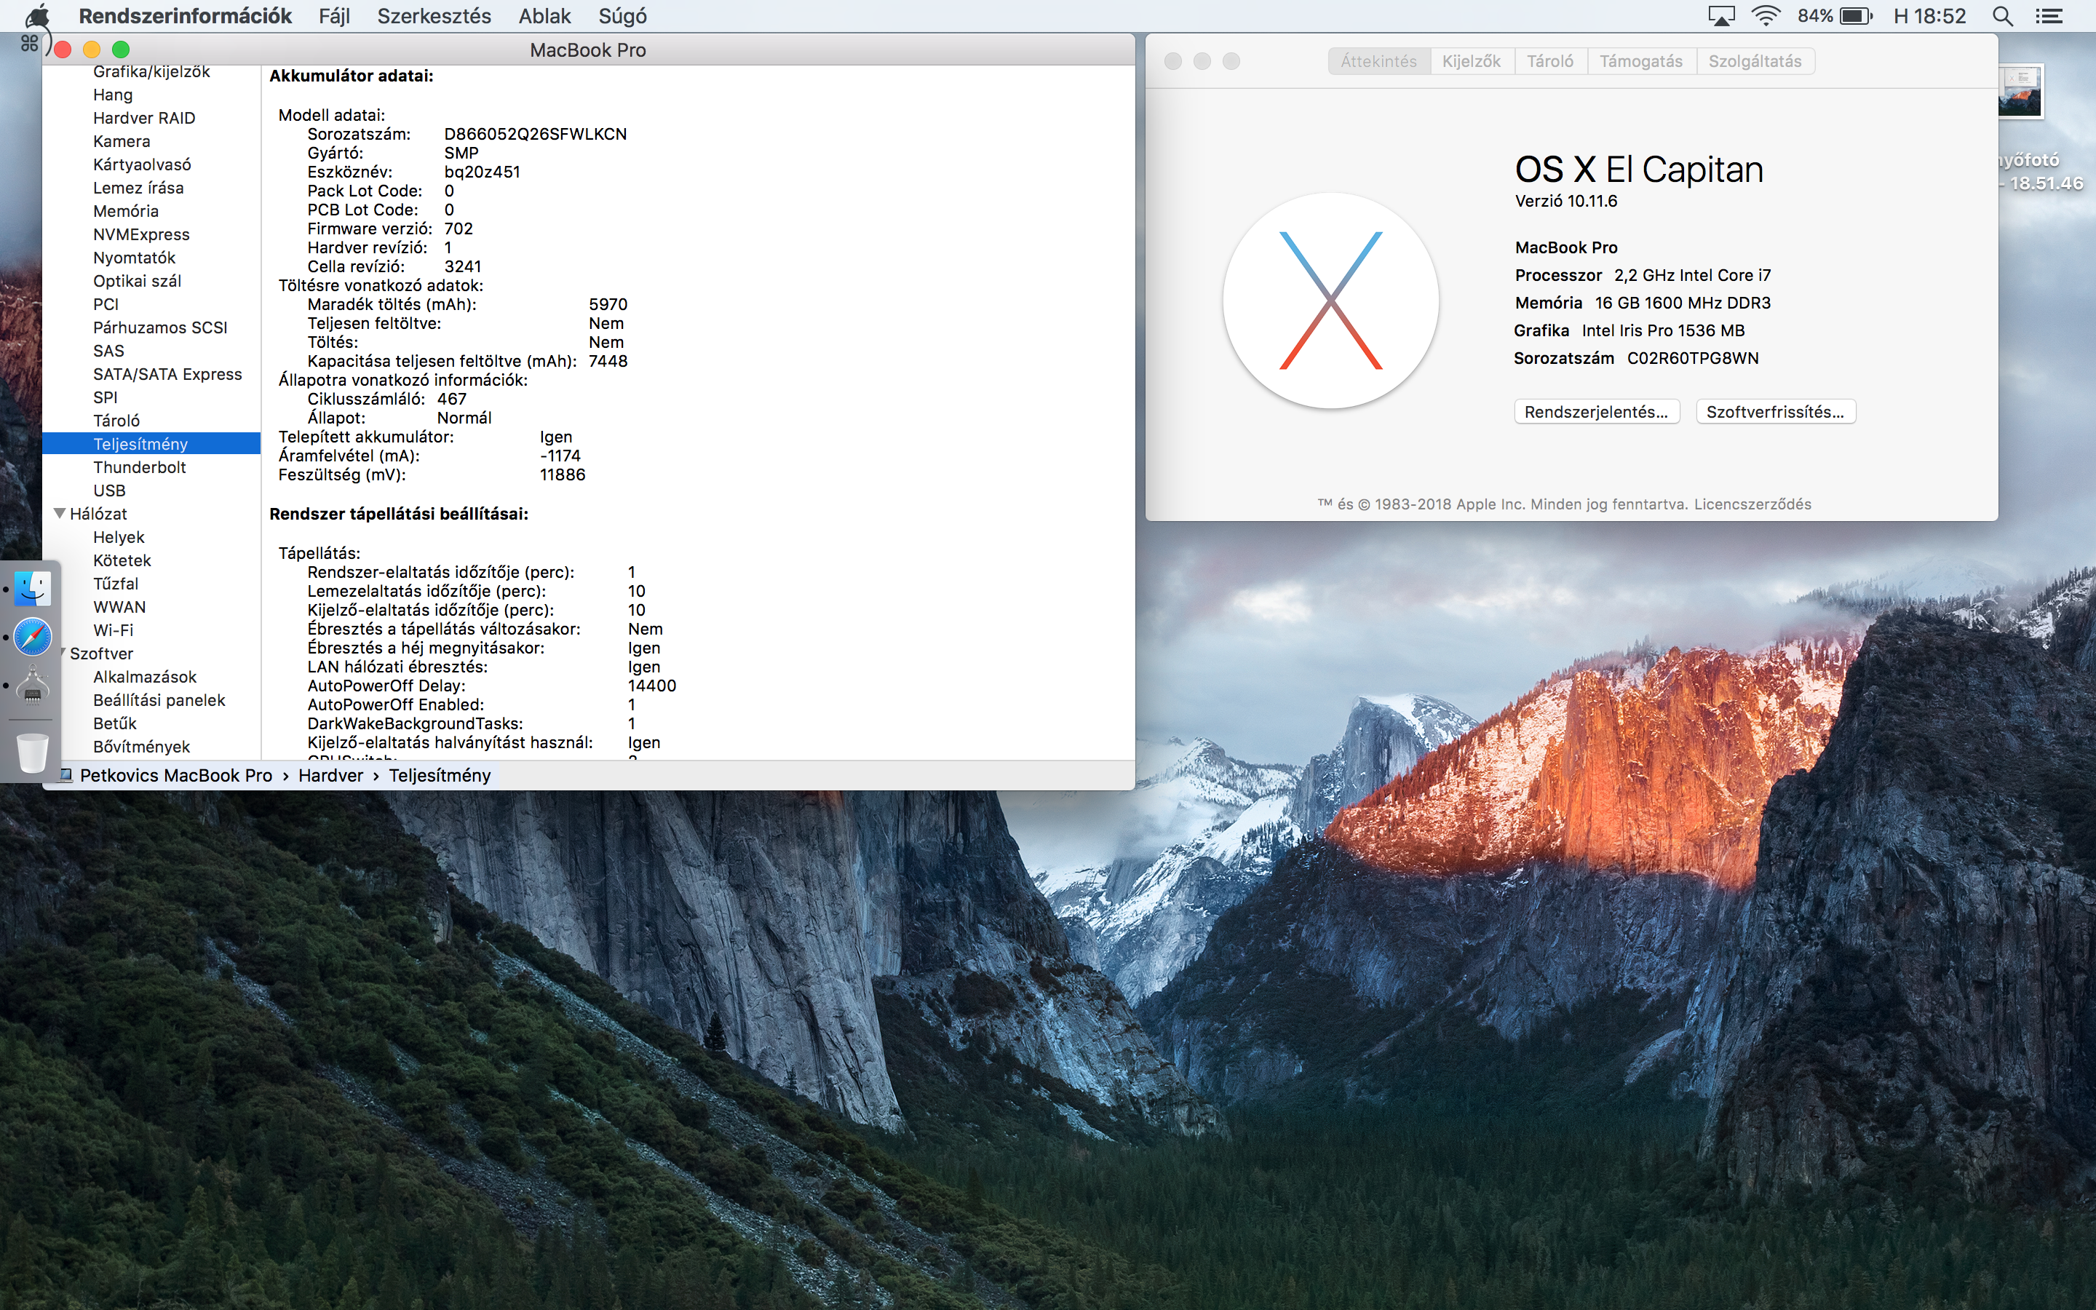Viewport: 2096px width, 1310px height.
Task: Open the Rendszerinformációk app menu
Action: (186, 15)
